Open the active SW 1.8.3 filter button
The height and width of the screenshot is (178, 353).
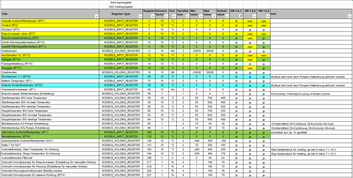(241, 16)
